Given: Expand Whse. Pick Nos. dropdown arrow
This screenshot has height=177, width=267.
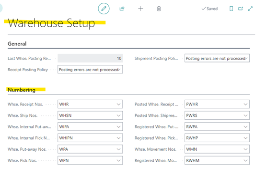Looking at the screenshot, I should tap(119, 160).
